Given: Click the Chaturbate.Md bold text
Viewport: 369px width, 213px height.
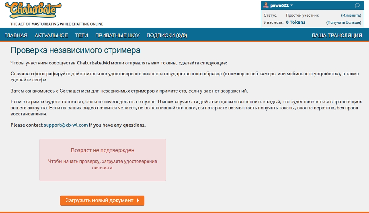Looking at the screenshot, I should point(93,63).
